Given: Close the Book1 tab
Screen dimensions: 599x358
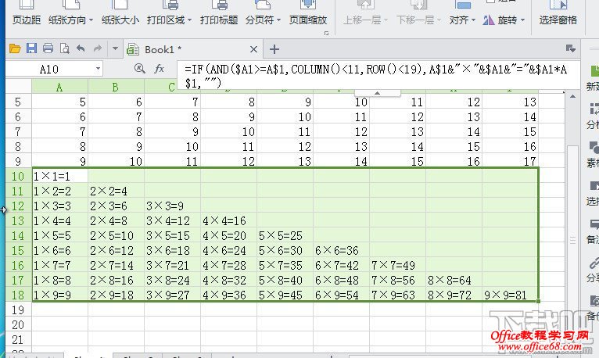Looking at the screenshot, I should (x=253, y=49).
